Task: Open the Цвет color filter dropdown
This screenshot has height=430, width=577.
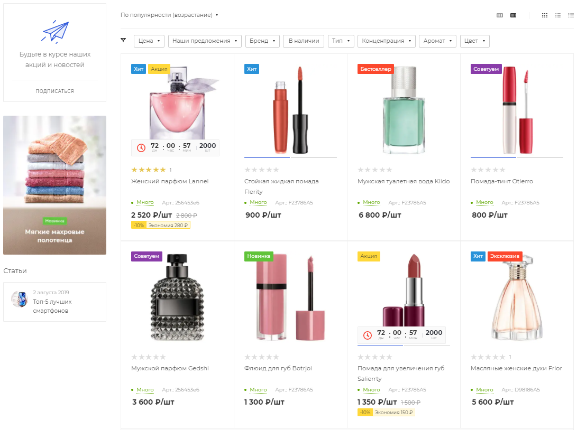Action: (475, 41)
